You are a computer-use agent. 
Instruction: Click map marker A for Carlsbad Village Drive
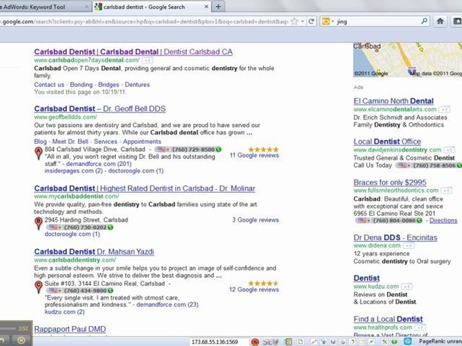[38, 153]
